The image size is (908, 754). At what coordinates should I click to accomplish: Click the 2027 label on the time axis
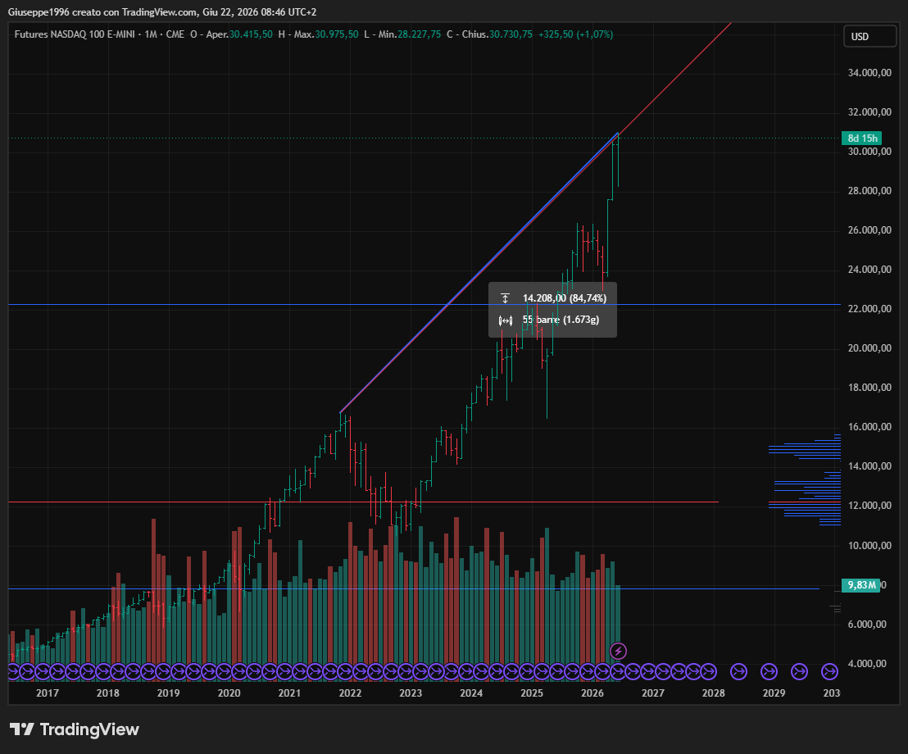[653, 693]
